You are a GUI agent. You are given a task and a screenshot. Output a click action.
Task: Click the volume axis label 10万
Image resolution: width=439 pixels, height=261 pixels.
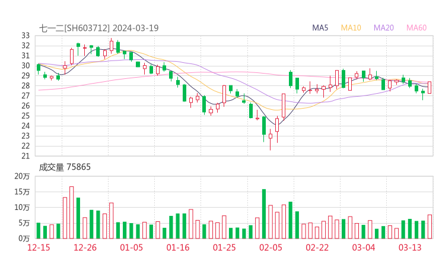[22, 208]
